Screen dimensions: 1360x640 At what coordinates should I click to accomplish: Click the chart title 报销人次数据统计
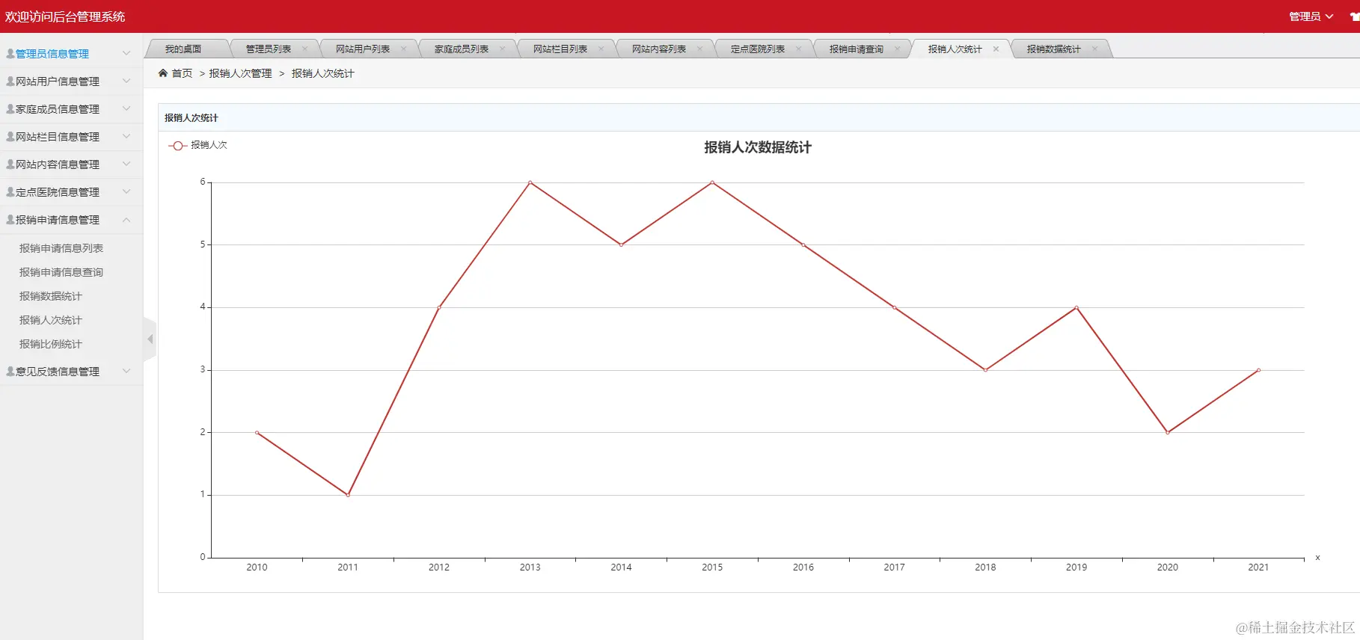(x=758, y=147)
